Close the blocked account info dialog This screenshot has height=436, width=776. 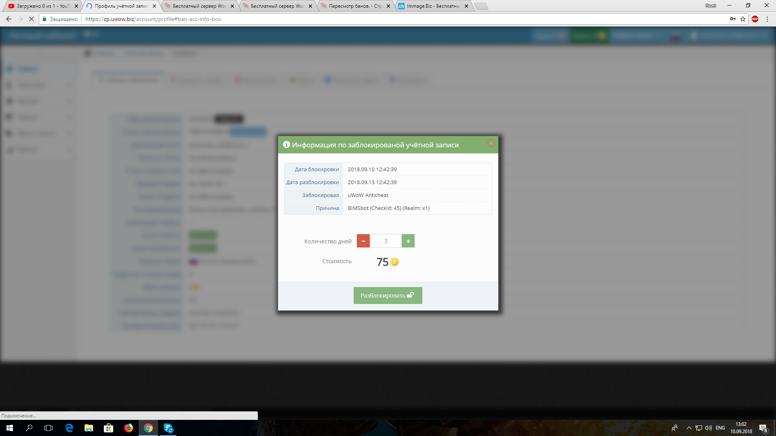coord(491,143)
